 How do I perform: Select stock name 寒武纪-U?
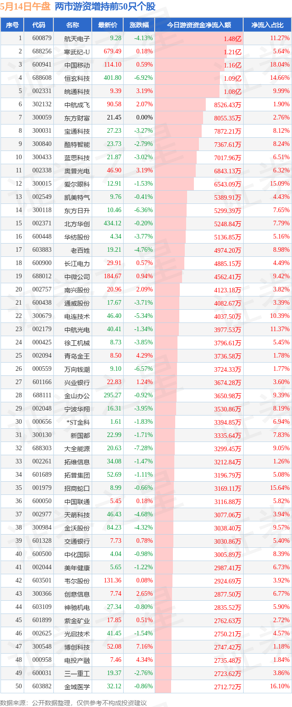point(77,52)
